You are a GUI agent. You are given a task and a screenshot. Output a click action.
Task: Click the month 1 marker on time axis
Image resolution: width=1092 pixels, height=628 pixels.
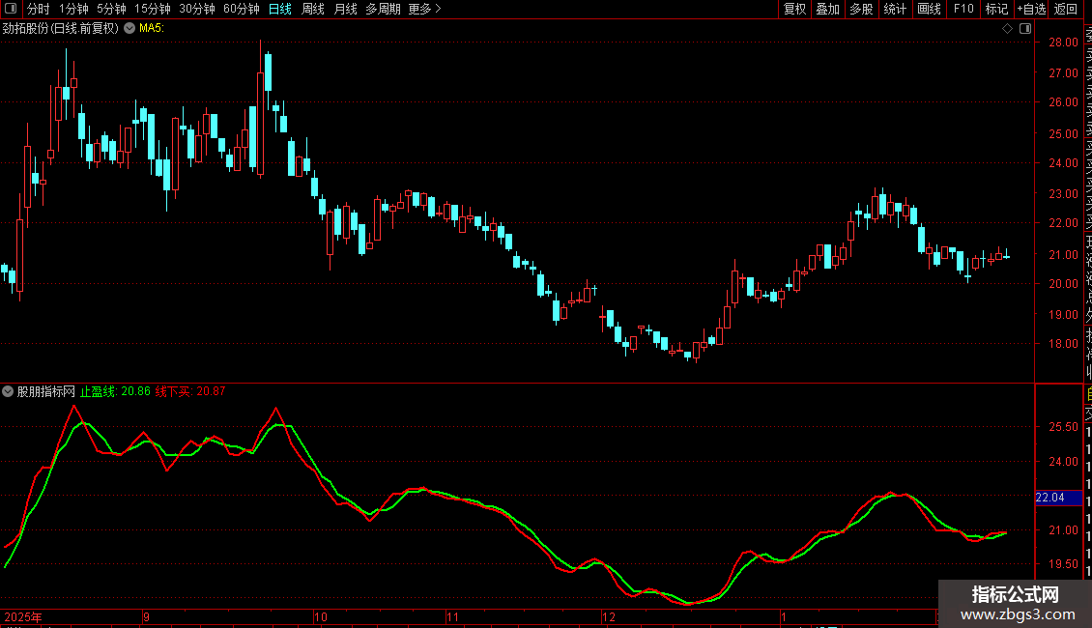point(784,616)
